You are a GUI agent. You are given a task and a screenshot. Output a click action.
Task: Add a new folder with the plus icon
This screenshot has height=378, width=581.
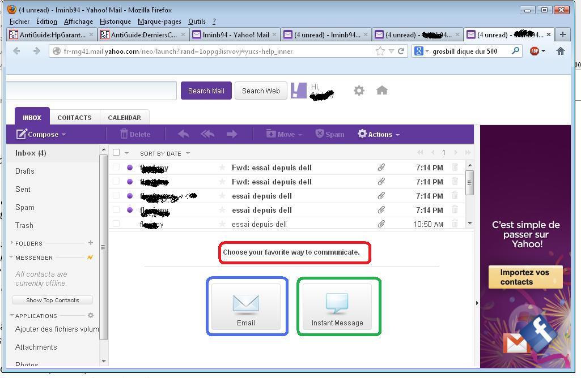(x=91, y=243)
